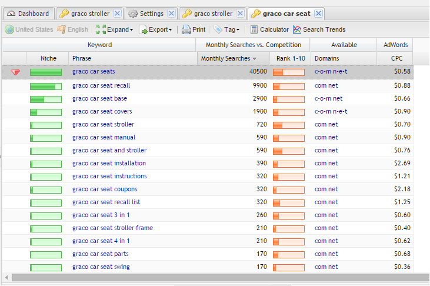Click the Dashboard gauge icon
This screenshot has height=286, width=430.
(11, 14)
